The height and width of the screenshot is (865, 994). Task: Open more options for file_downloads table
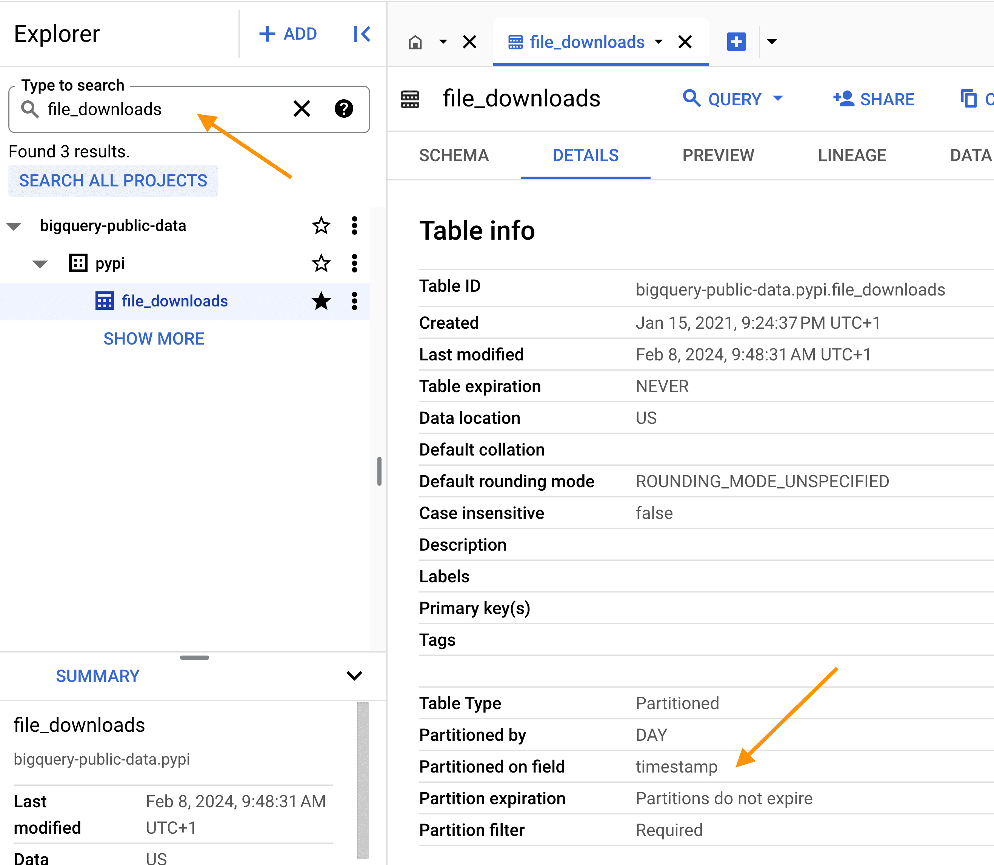[x=354, y=301]
